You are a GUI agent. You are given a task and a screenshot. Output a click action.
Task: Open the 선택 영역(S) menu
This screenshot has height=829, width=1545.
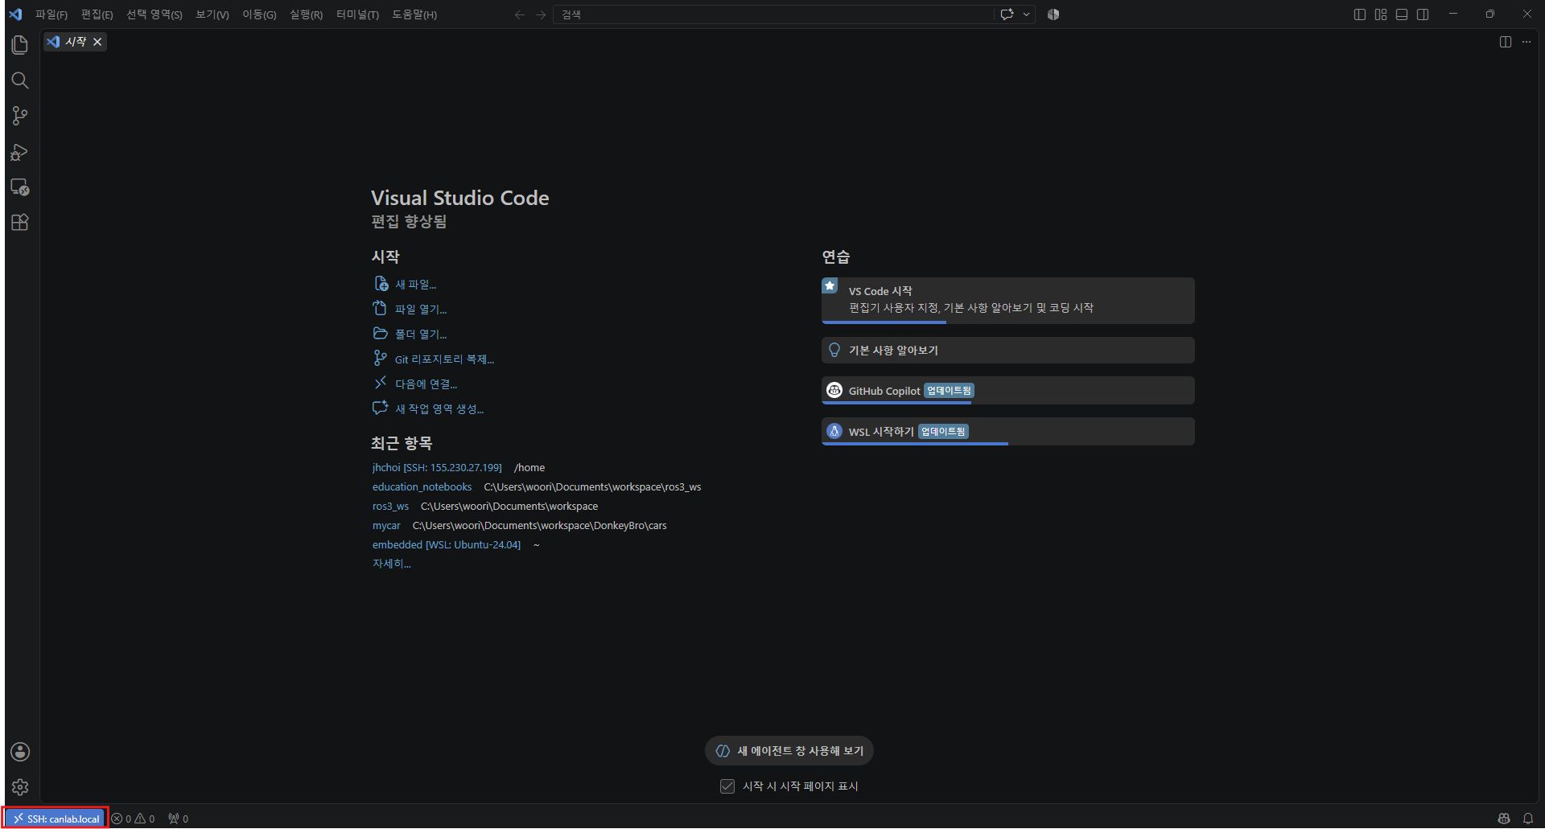pyautogui.click(x=154, y=14)
